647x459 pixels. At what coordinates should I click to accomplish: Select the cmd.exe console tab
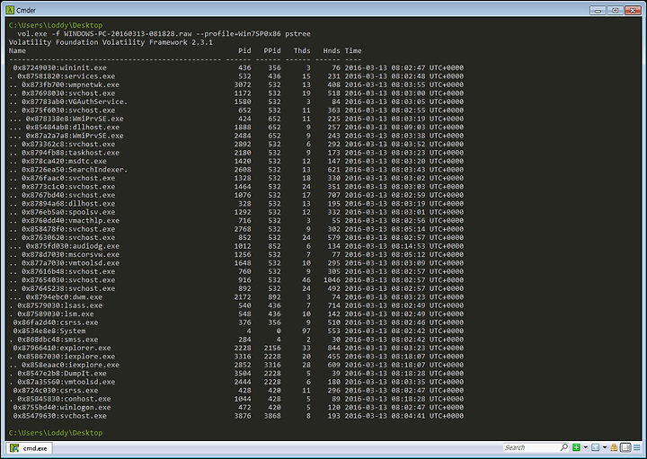tap(30, 448)
